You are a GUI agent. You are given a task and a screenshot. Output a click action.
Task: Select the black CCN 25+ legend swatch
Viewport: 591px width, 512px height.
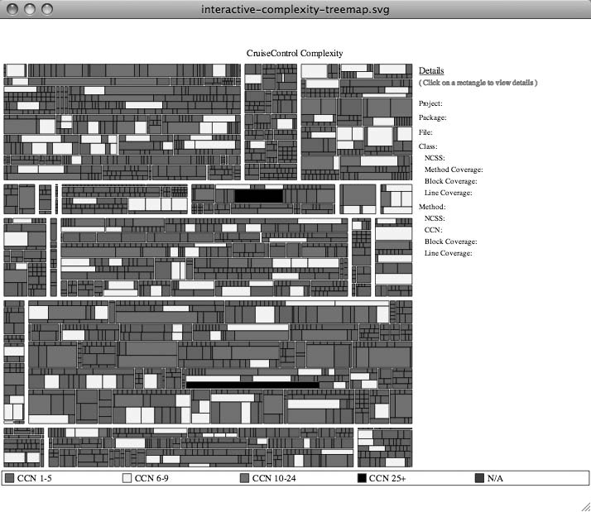(x=362, y=478)
